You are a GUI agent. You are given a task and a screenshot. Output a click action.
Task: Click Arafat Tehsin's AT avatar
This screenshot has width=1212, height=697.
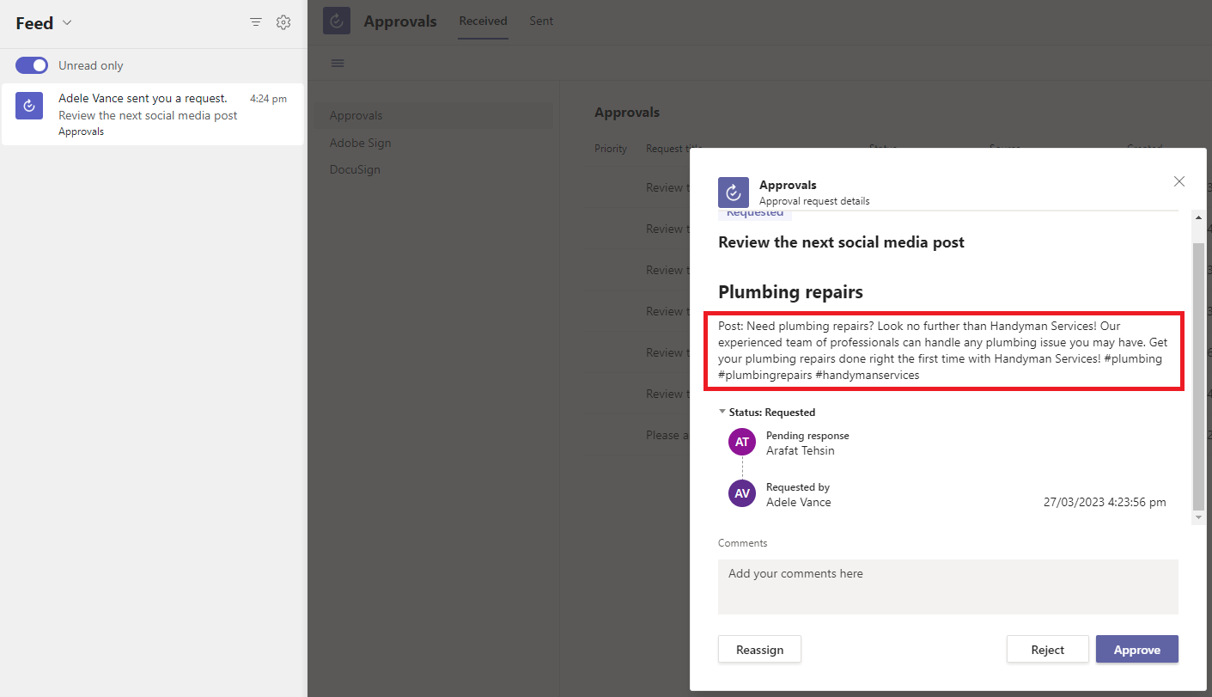[741, 441]
